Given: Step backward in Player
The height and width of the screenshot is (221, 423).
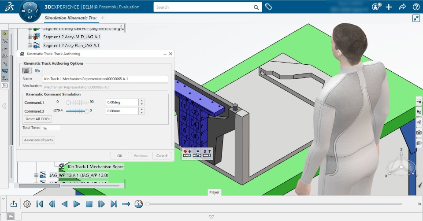Looking at the screenshot, I should 52,204.
